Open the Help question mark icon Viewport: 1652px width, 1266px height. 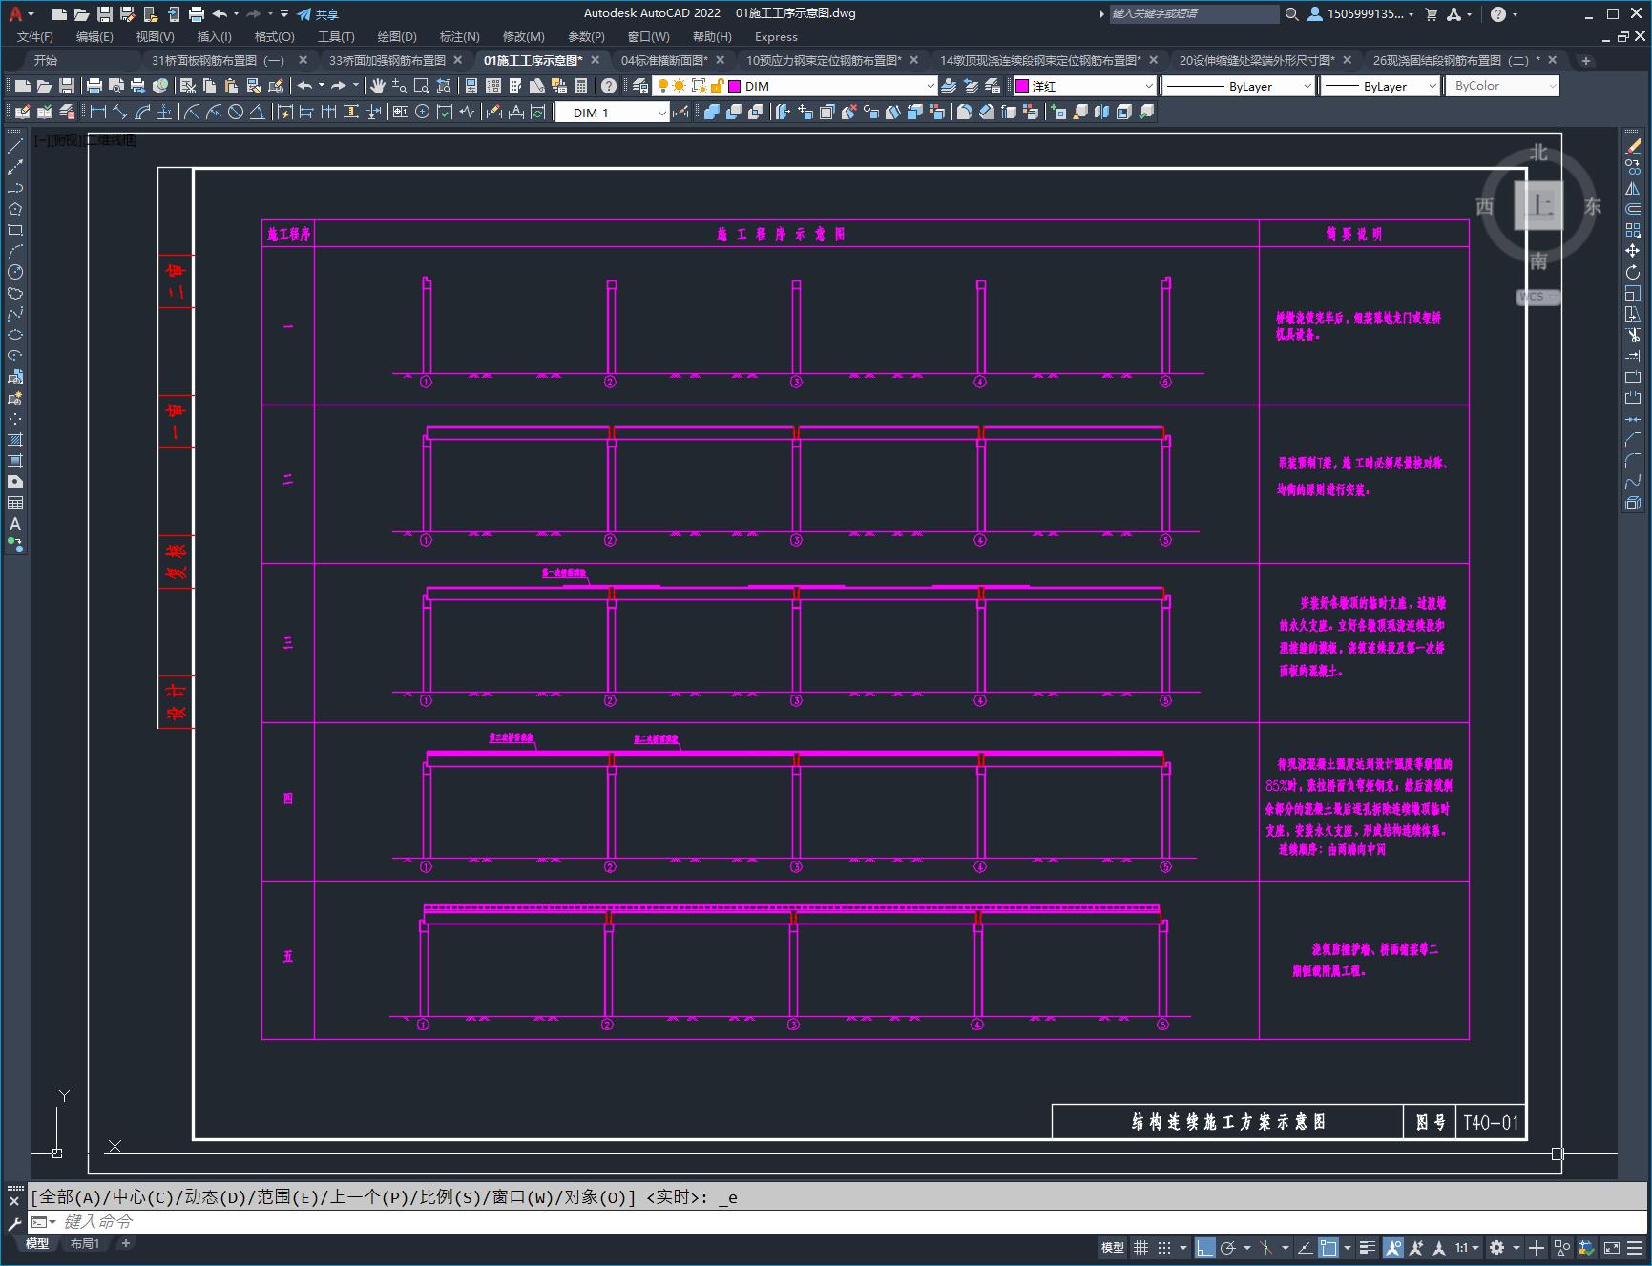608,86
